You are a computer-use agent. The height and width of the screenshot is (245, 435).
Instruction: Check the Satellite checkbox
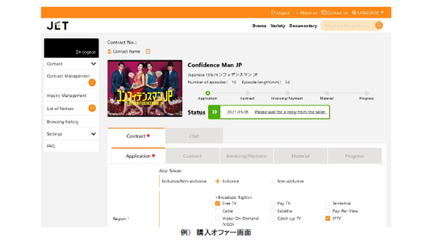coord(273,211)
